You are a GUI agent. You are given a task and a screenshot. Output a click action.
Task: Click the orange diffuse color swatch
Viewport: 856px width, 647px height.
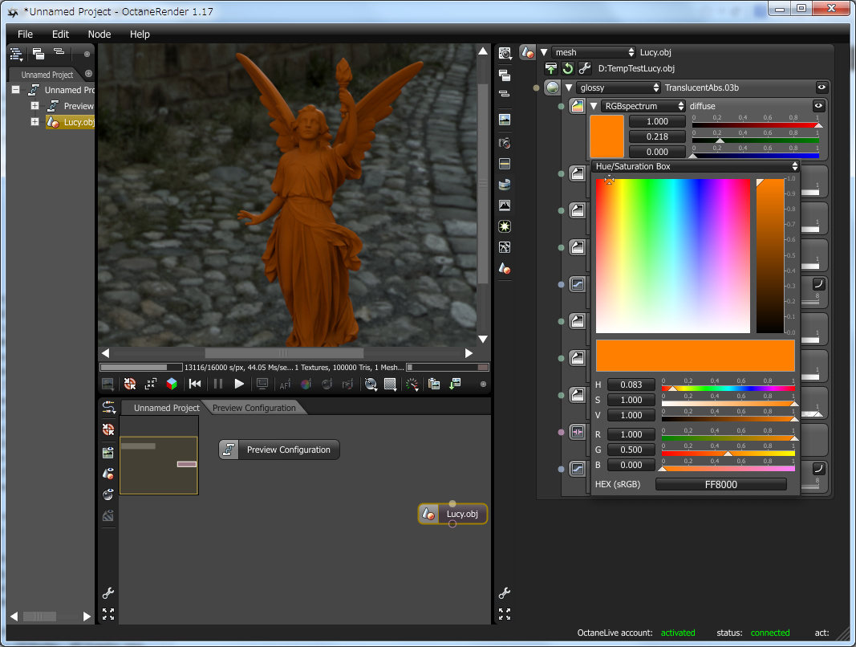[x=607, y=136]
